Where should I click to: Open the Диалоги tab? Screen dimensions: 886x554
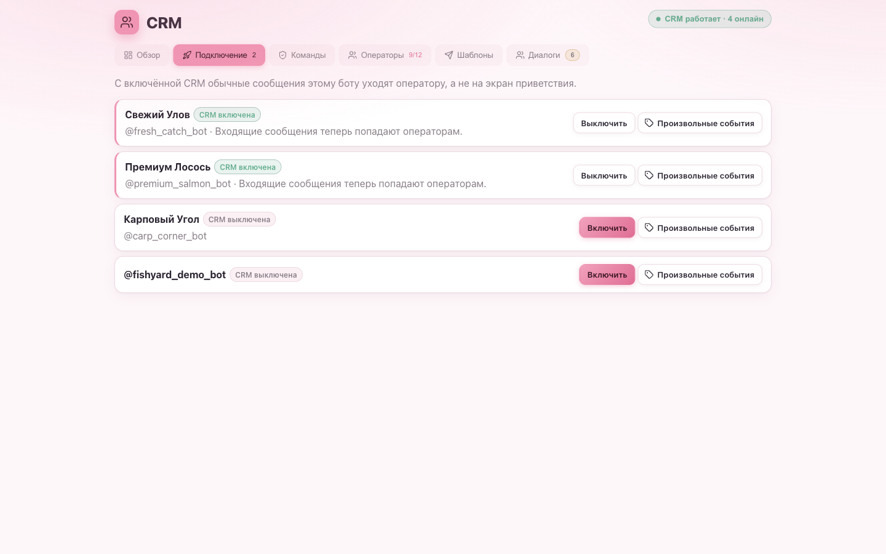pos(548,55)
